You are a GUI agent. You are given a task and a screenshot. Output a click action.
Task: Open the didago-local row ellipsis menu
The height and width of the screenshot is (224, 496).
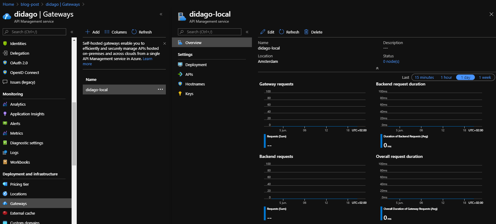pyautogui.click(x=160, y=90)
